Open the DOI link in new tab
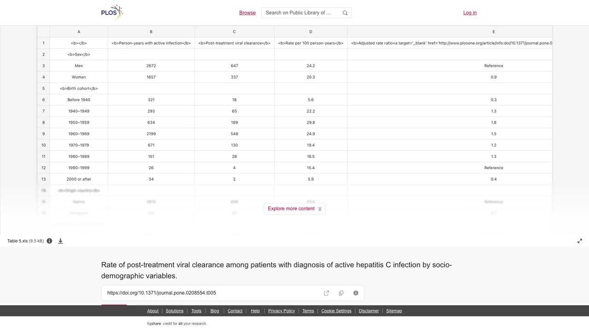Screen dimensions: 589x331 (326, 293)
